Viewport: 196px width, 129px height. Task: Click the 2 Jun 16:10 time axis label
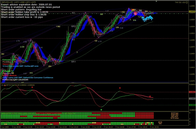tap(108, 127)
